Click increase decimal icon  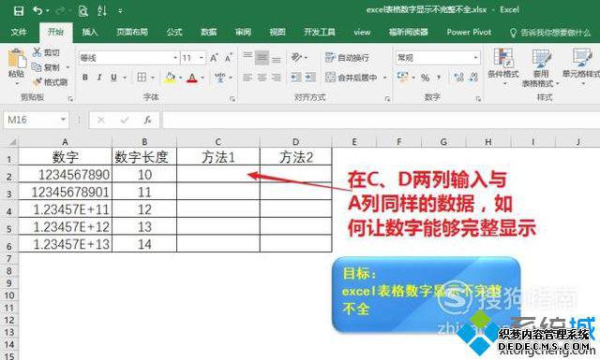coord(458,78)
